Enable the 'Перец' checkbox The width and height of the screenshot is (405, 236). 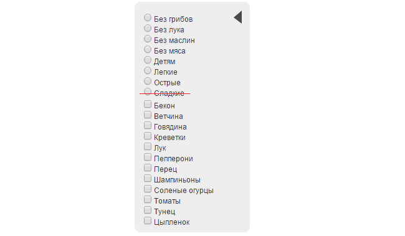[x=148, y=168]
